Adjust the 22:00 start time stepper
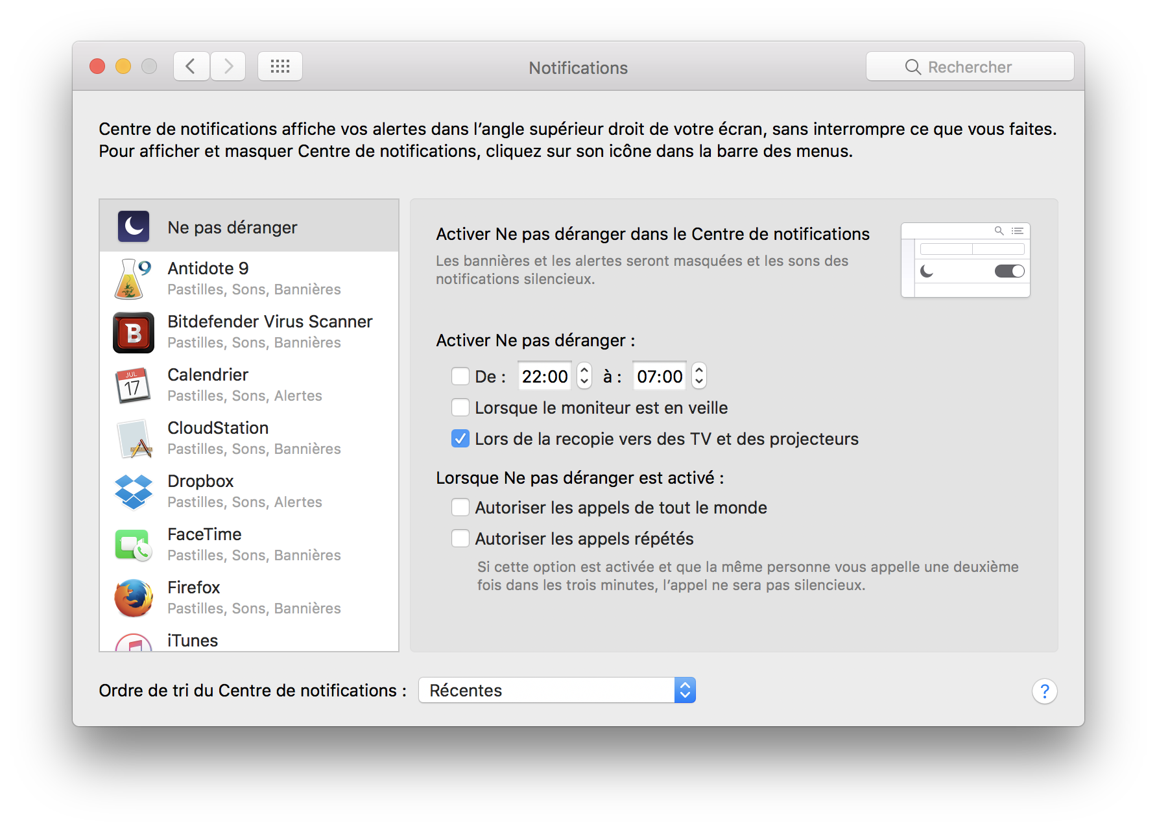Viewport: 1157px width, 830px height. point(584,375)
